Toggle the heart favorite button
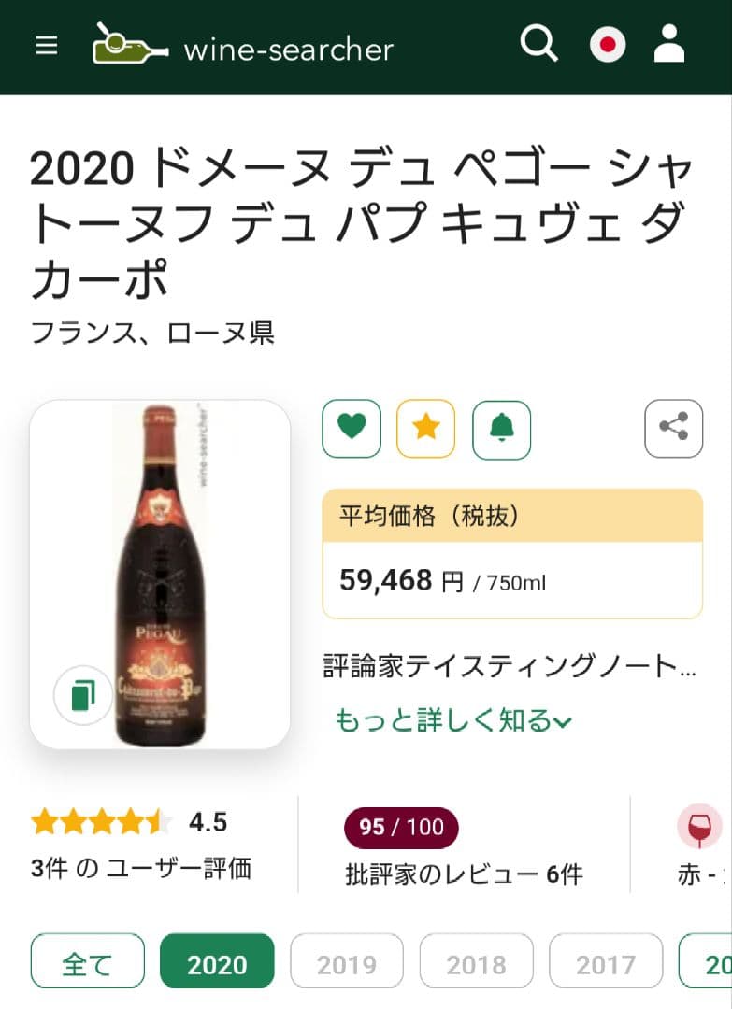 (x=351, y=429)
